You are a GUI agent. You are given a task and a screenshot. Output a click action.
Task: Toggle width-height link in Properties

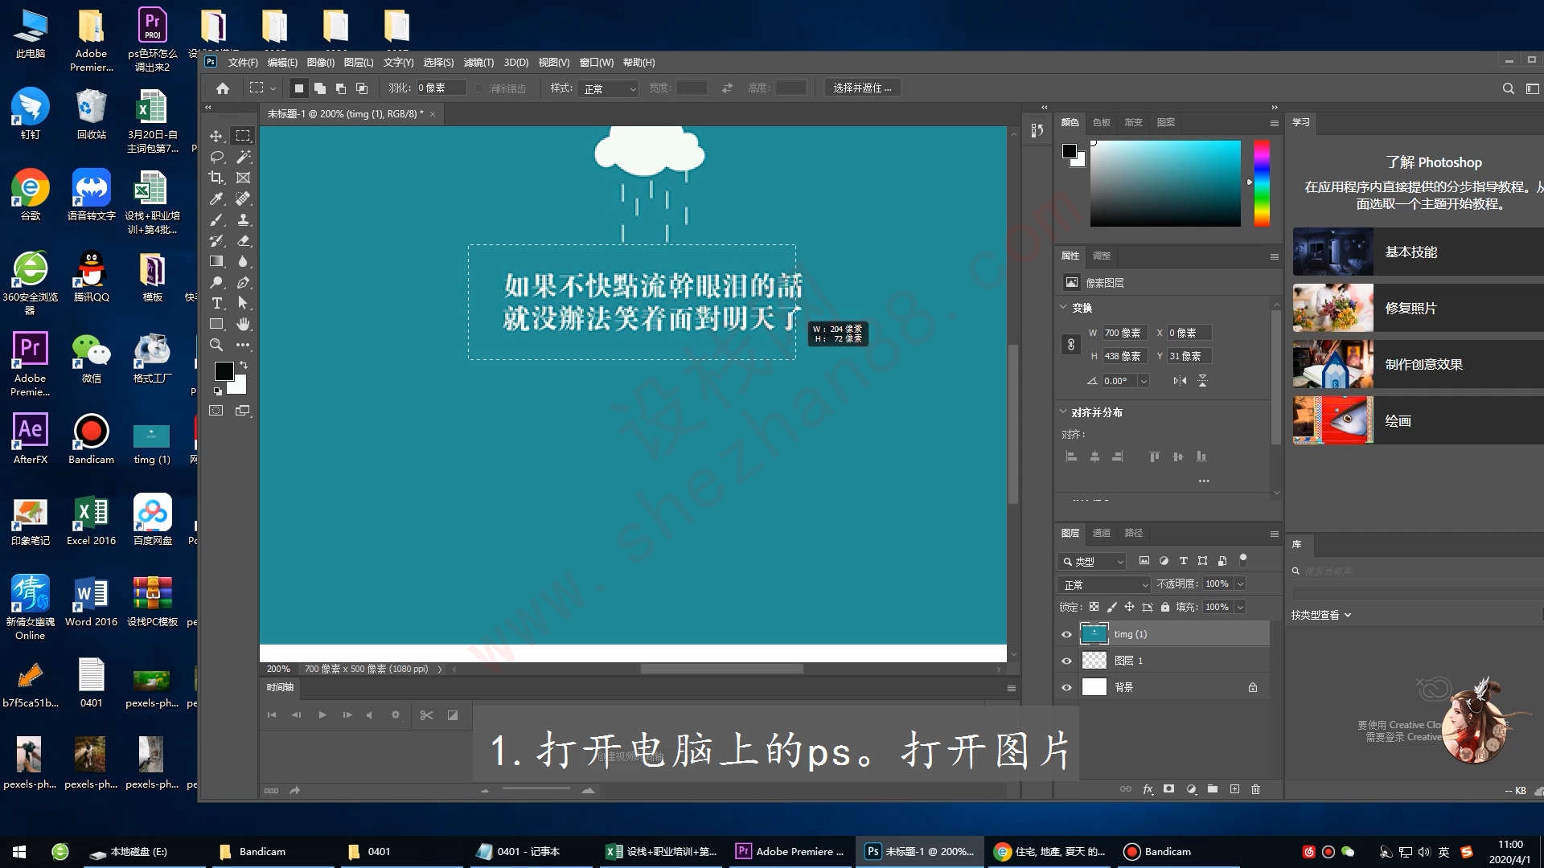pyautogui.click(x=1070, y=344)
